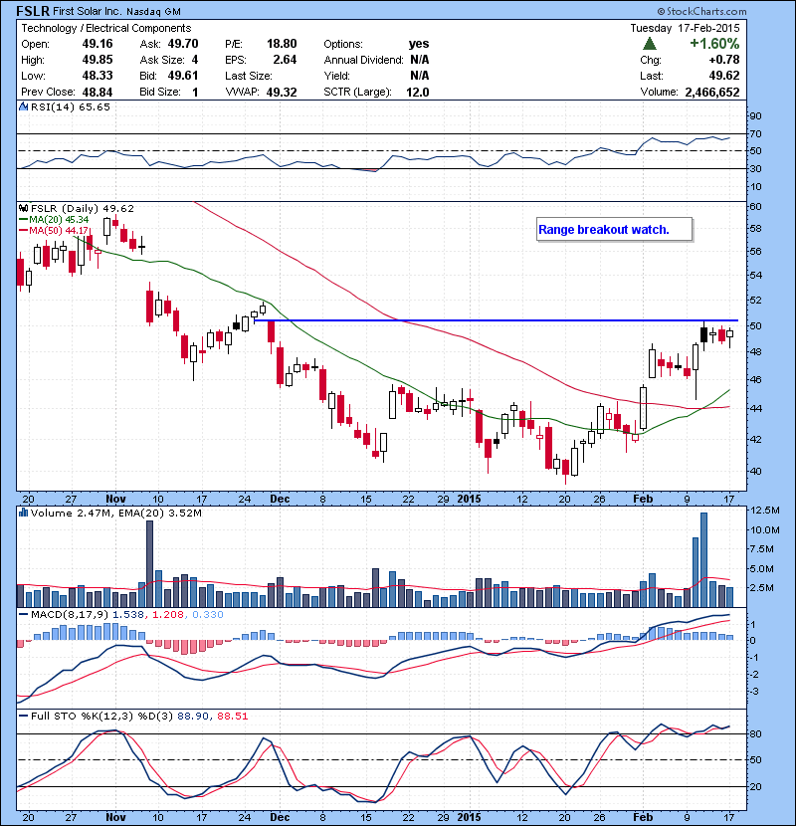Click the 'Volume 2.47M, EMA(20) 3.52M' label

pos(115,513)
